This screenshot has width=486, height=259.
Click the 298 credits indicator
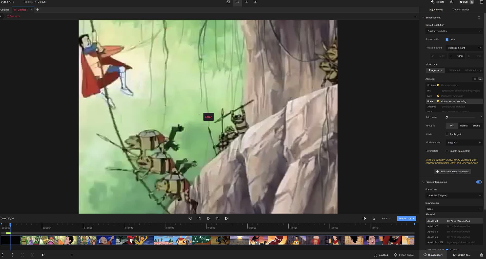pos(464,2)
